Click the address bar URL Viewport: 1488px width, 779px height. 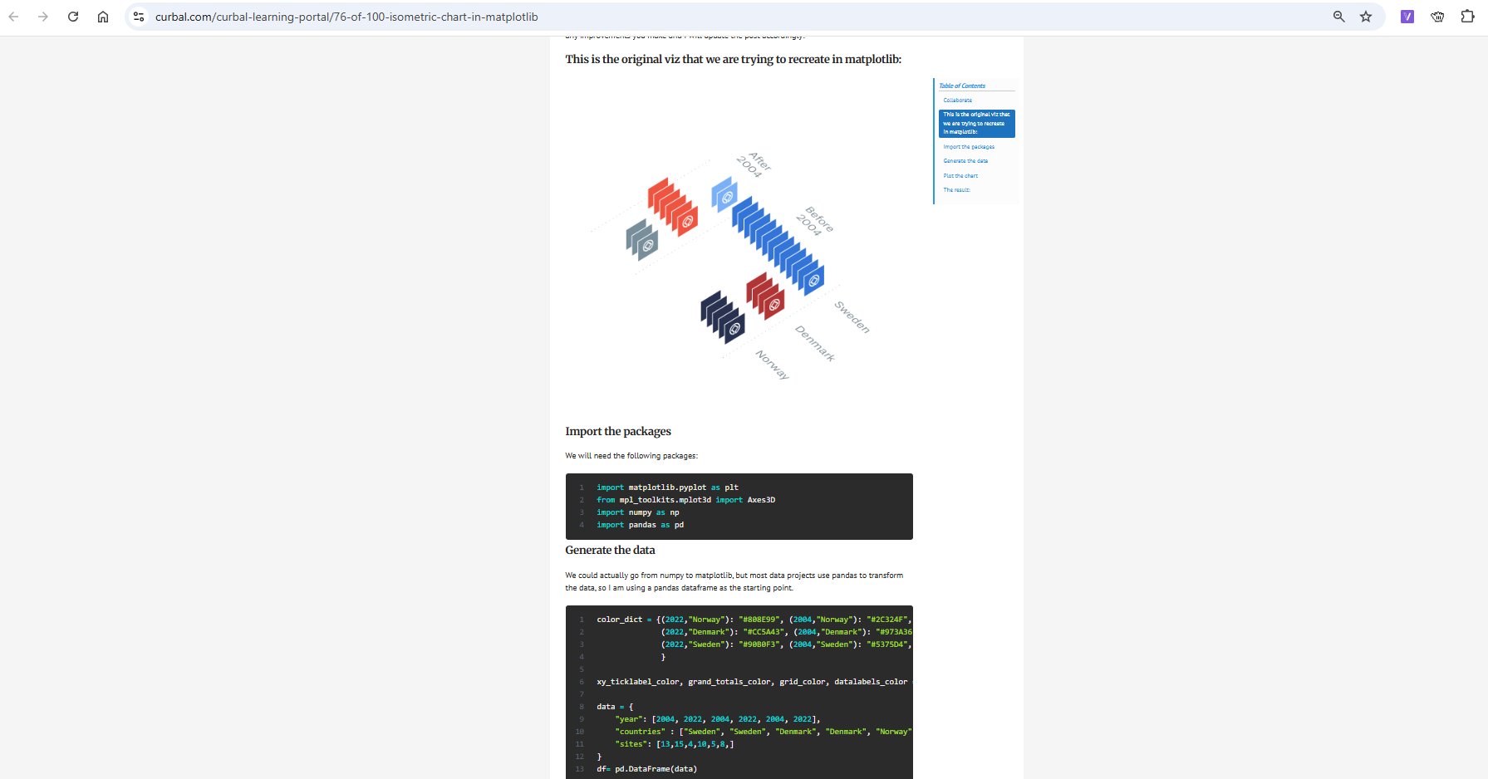tap(346, 17)
